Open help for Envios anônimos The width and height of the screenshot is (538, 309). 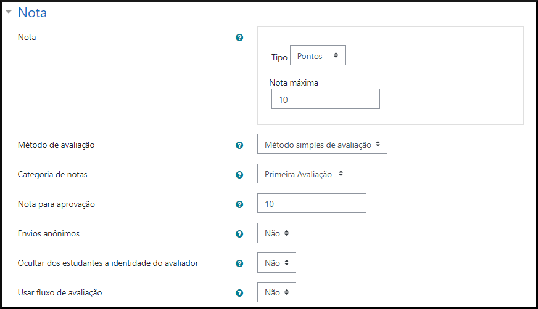pyautogui.click(x=239, y=234)
